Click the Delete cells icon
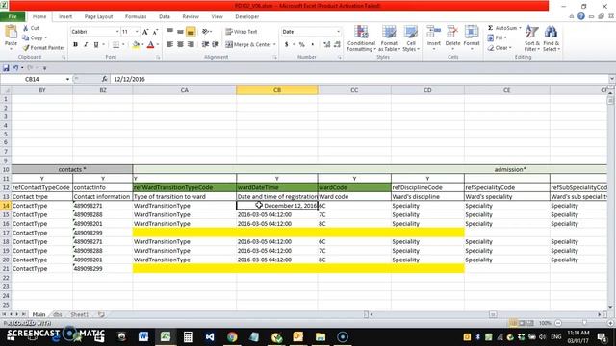This screenshot has height=346, width=616. click(452, 32)
